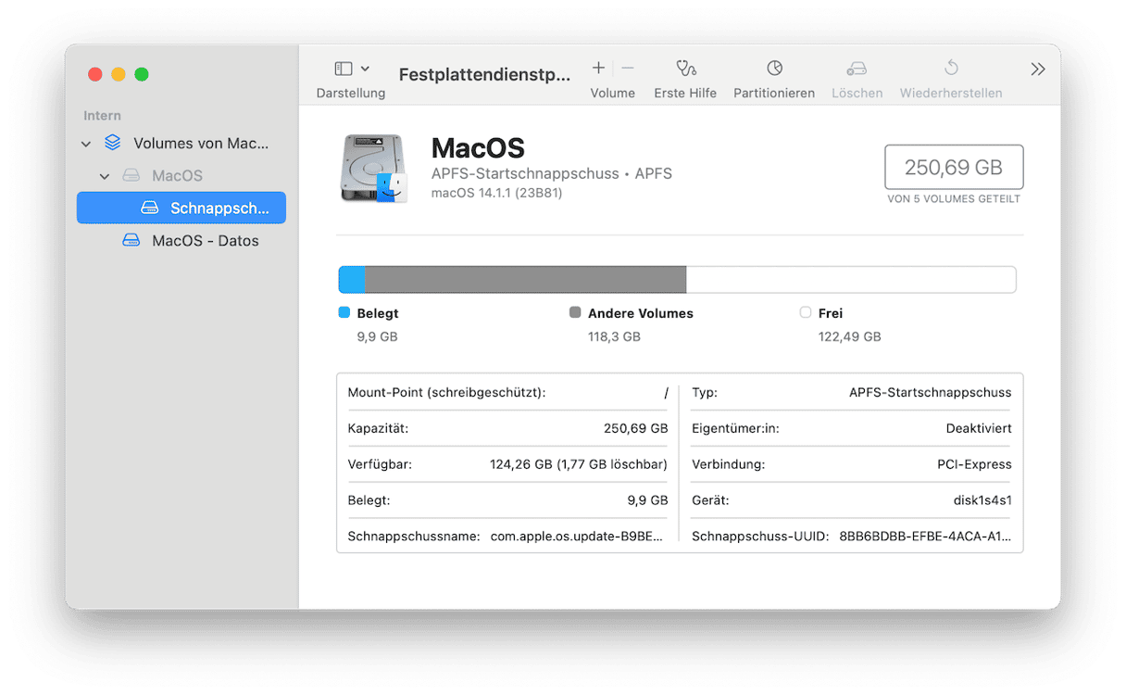Click the green zoom window button
The width and height of the screenshot is (1126, 695).
[x=142, y=74]
